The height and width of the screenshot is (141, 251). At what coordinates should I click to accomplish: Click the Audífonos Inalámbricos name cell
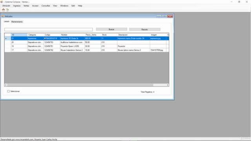tap(72, 42)
